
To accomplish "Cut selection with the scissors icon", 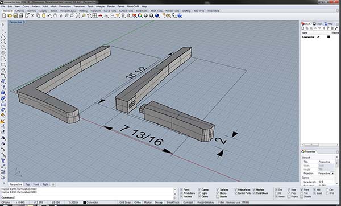I will (x=32, y=15).
